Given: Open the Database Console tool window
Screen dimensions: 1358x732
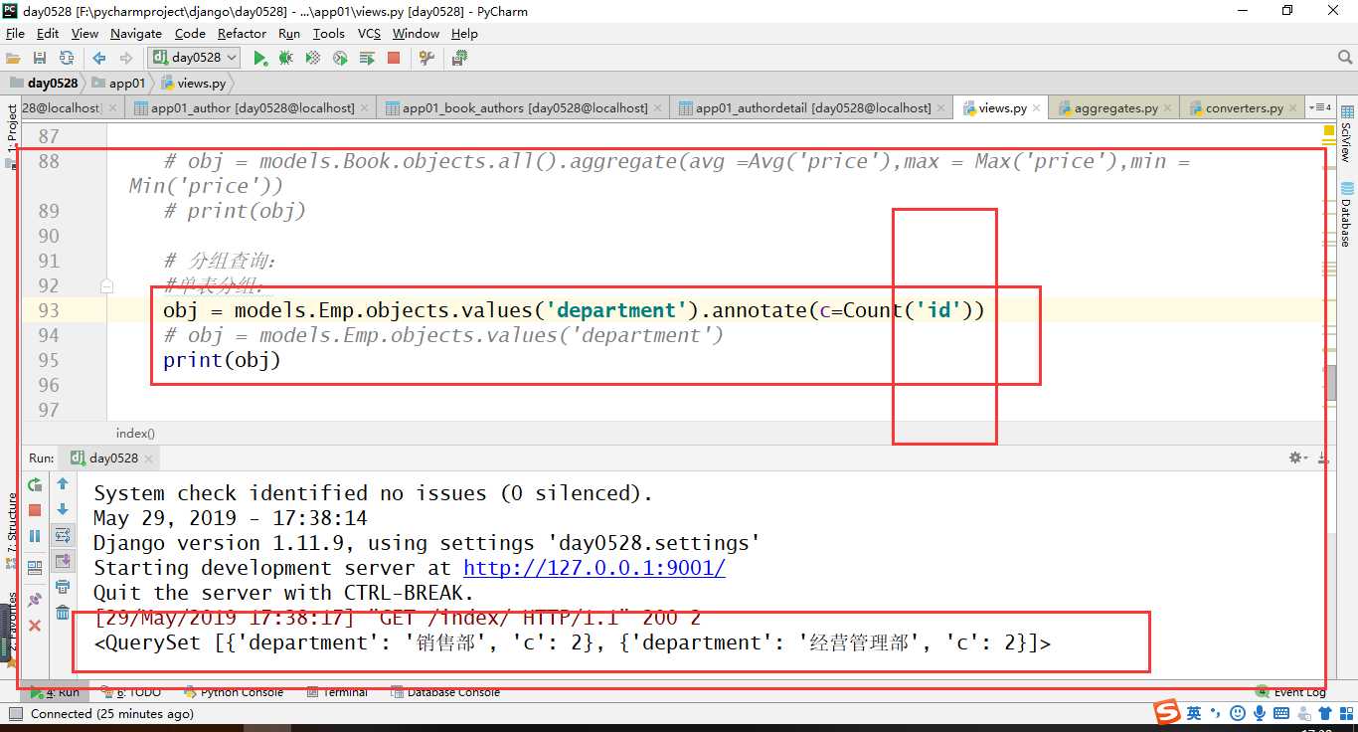Looking at the screenshot, I should coord(445,692).
